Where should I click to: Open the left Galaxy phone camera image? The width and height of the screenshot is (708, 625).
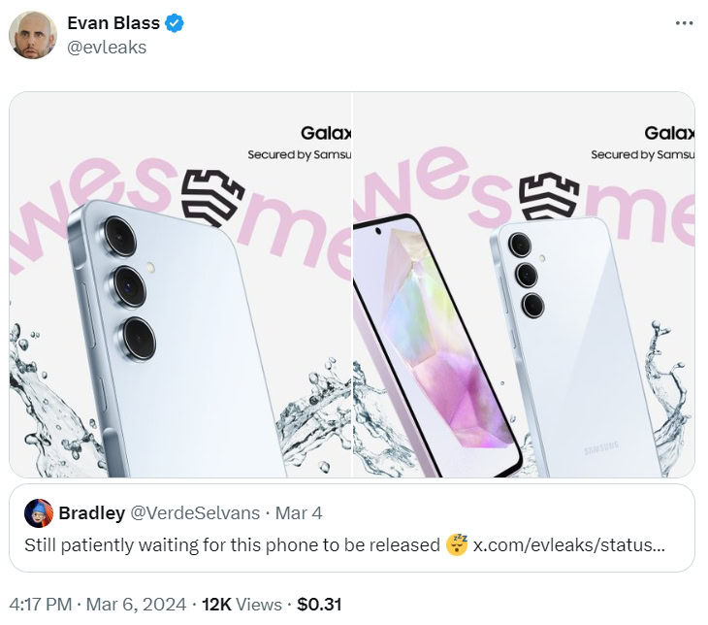click(x=180, y=284)
